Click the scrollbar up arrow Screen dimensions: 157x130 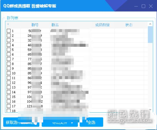pyautogui.click(x=150, y=24)
